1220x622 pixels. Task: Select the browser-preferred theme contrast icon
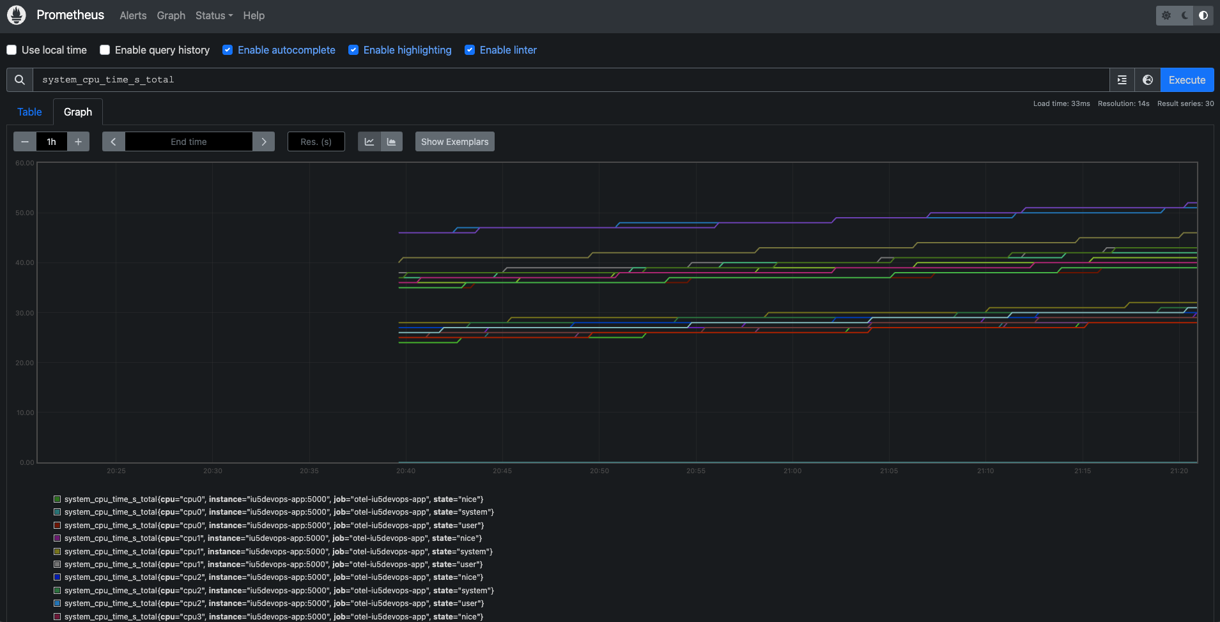(1203, 15)
